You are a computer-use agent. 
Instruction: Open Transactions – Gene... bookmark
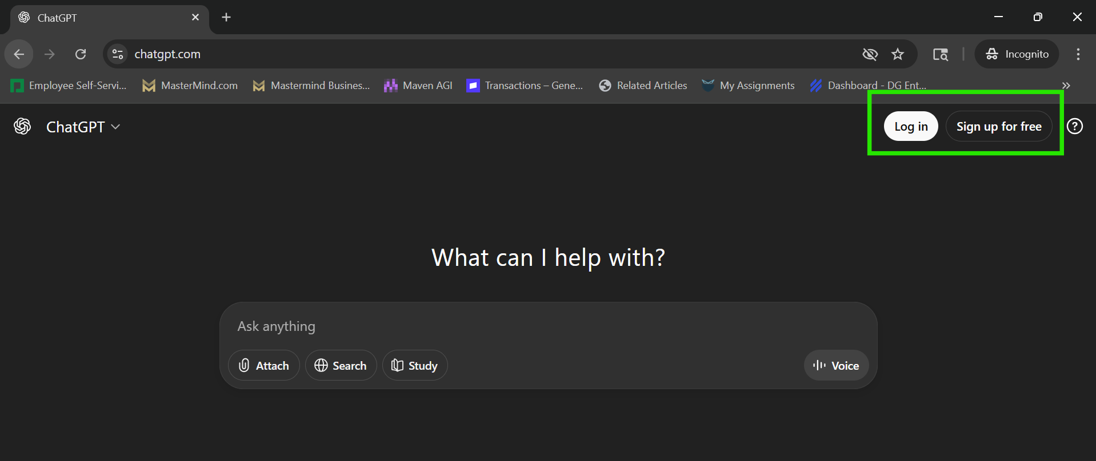pos(526,86)
